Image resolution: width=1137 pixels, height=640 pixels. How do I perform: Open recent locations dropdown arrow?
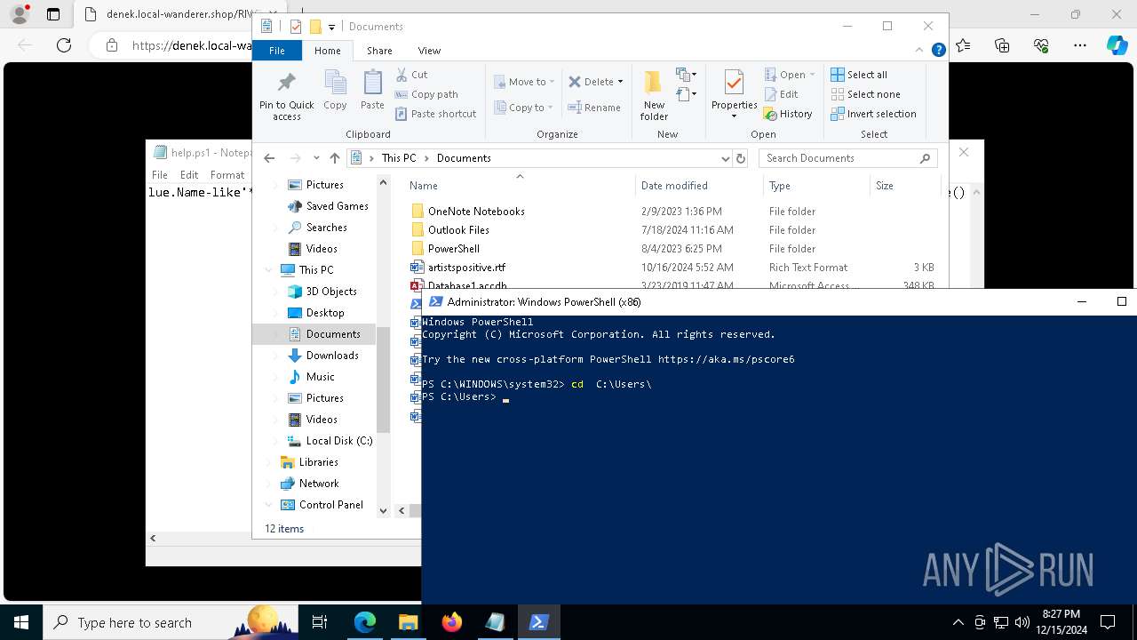click(x=316, y=158)
